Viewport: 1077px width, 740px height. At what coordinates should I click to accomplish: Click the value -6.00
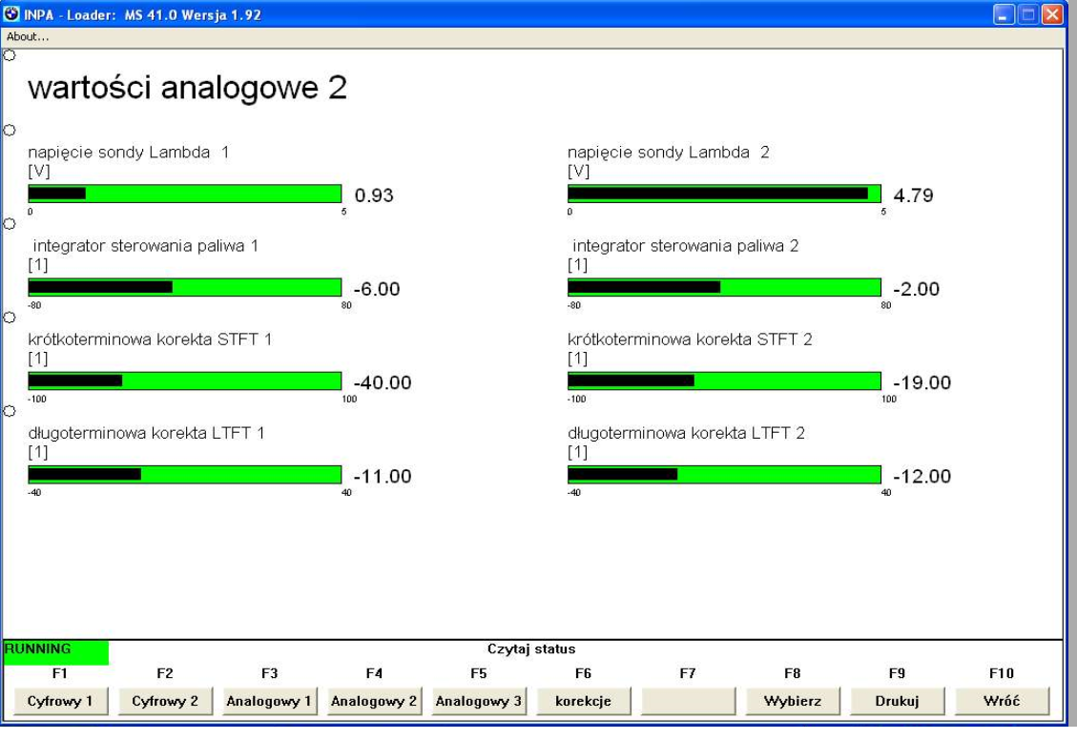click(x=377, y=289)
